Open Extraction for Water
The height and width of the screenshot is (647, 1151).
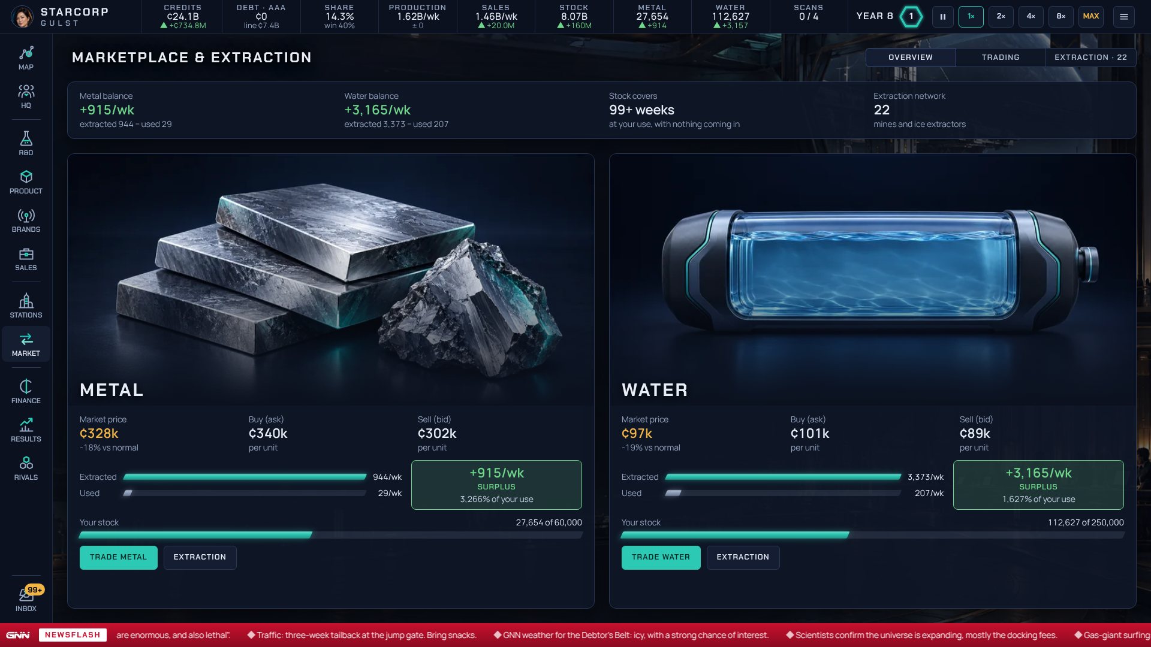click(743, 557)
